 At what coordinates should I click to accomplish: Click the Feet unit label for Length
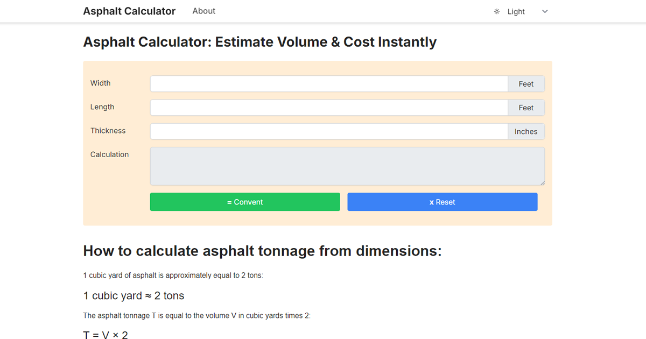click(526, 108)
